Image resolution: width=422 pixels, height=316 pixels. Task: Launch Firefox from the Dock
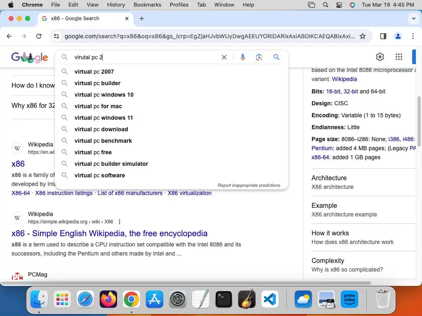(108, 299)
